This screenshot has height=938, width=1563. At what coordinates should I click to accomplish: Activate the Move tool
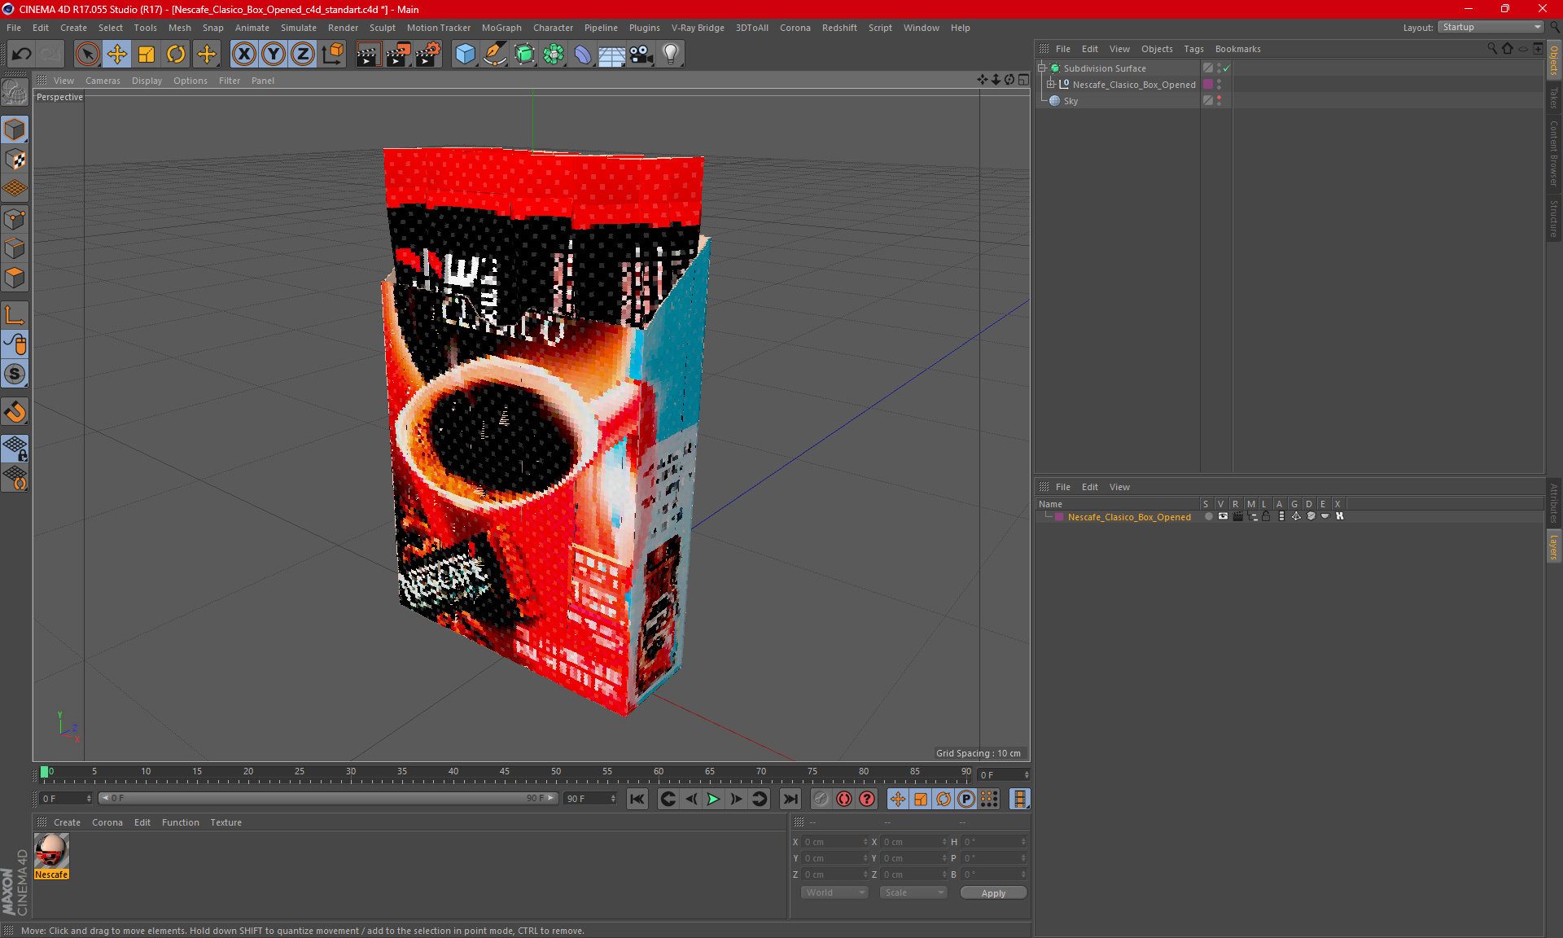[117, 54]
